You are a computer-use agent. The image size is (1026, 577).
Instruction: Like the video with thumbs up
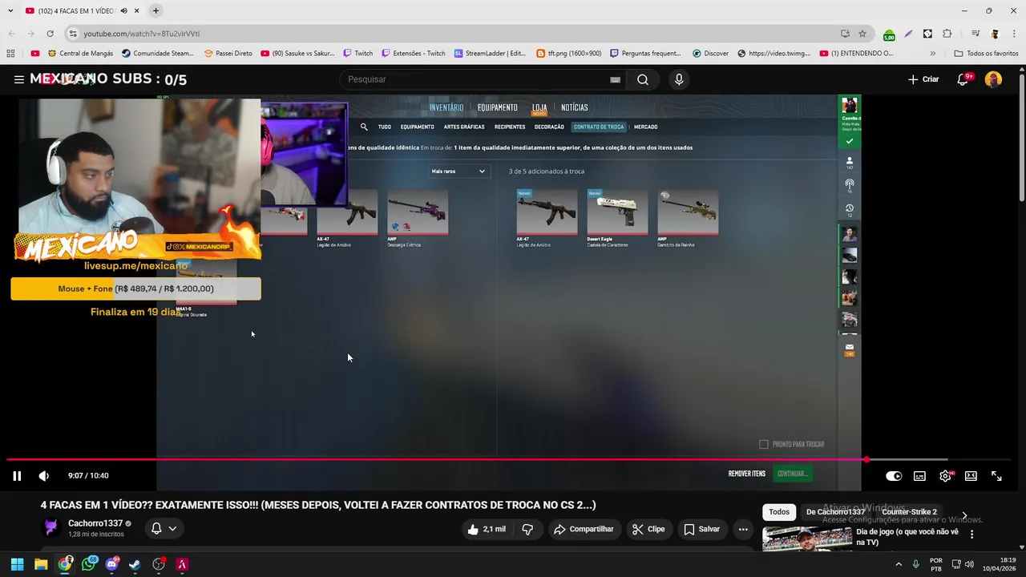click(487, 529)
